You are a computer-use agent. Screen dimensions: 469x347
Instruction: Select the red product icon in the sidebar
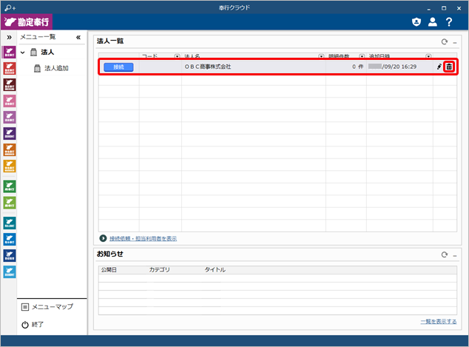point(10,69)
